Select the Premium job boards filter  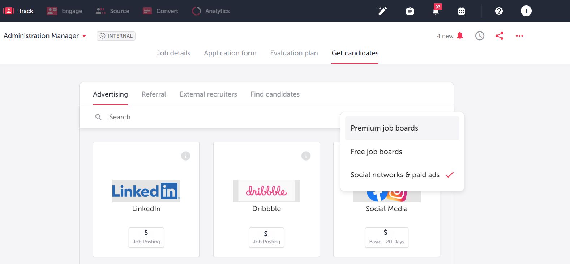click(x=384, y=128)
